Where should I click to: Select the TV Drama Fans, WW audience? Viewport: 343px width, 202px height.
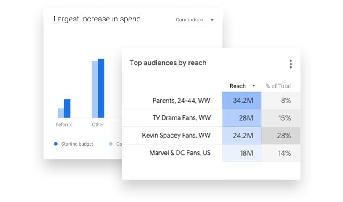tap(181, 118)
